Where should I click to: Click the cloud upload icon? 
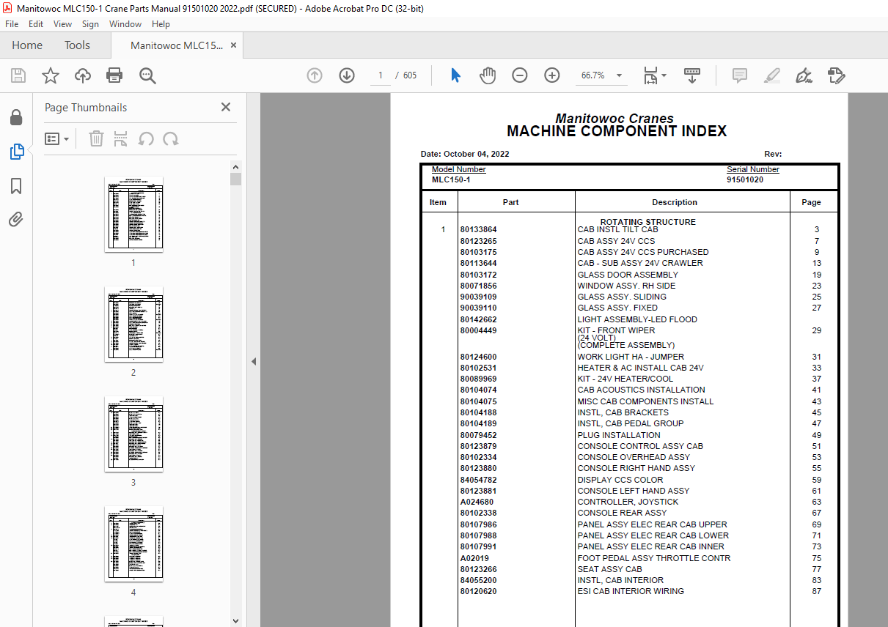click(x=83, y=75)
